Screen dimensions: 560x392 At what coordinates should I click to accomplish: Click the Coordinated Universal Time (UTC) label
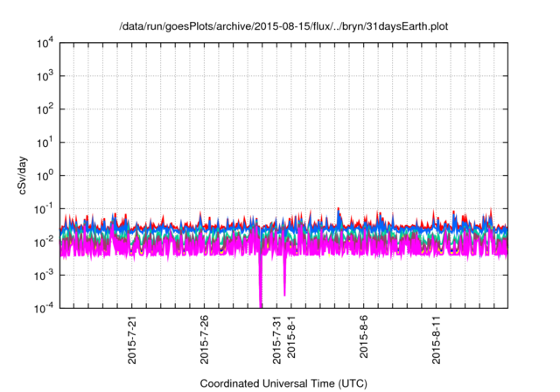[x=283, y=383]
